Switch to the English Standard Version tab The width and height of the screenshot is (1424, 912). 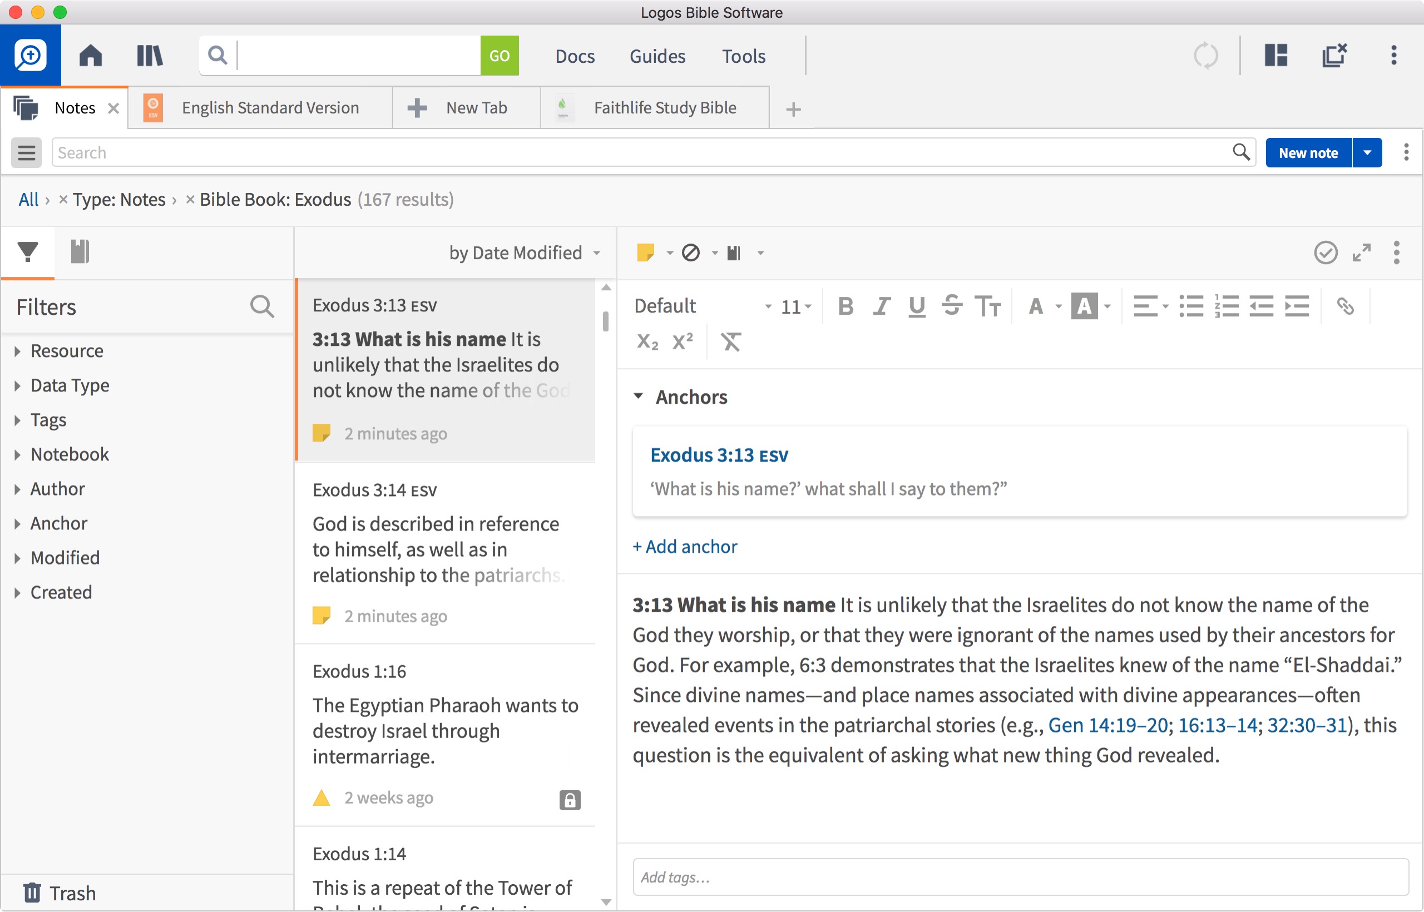[261, 108]
